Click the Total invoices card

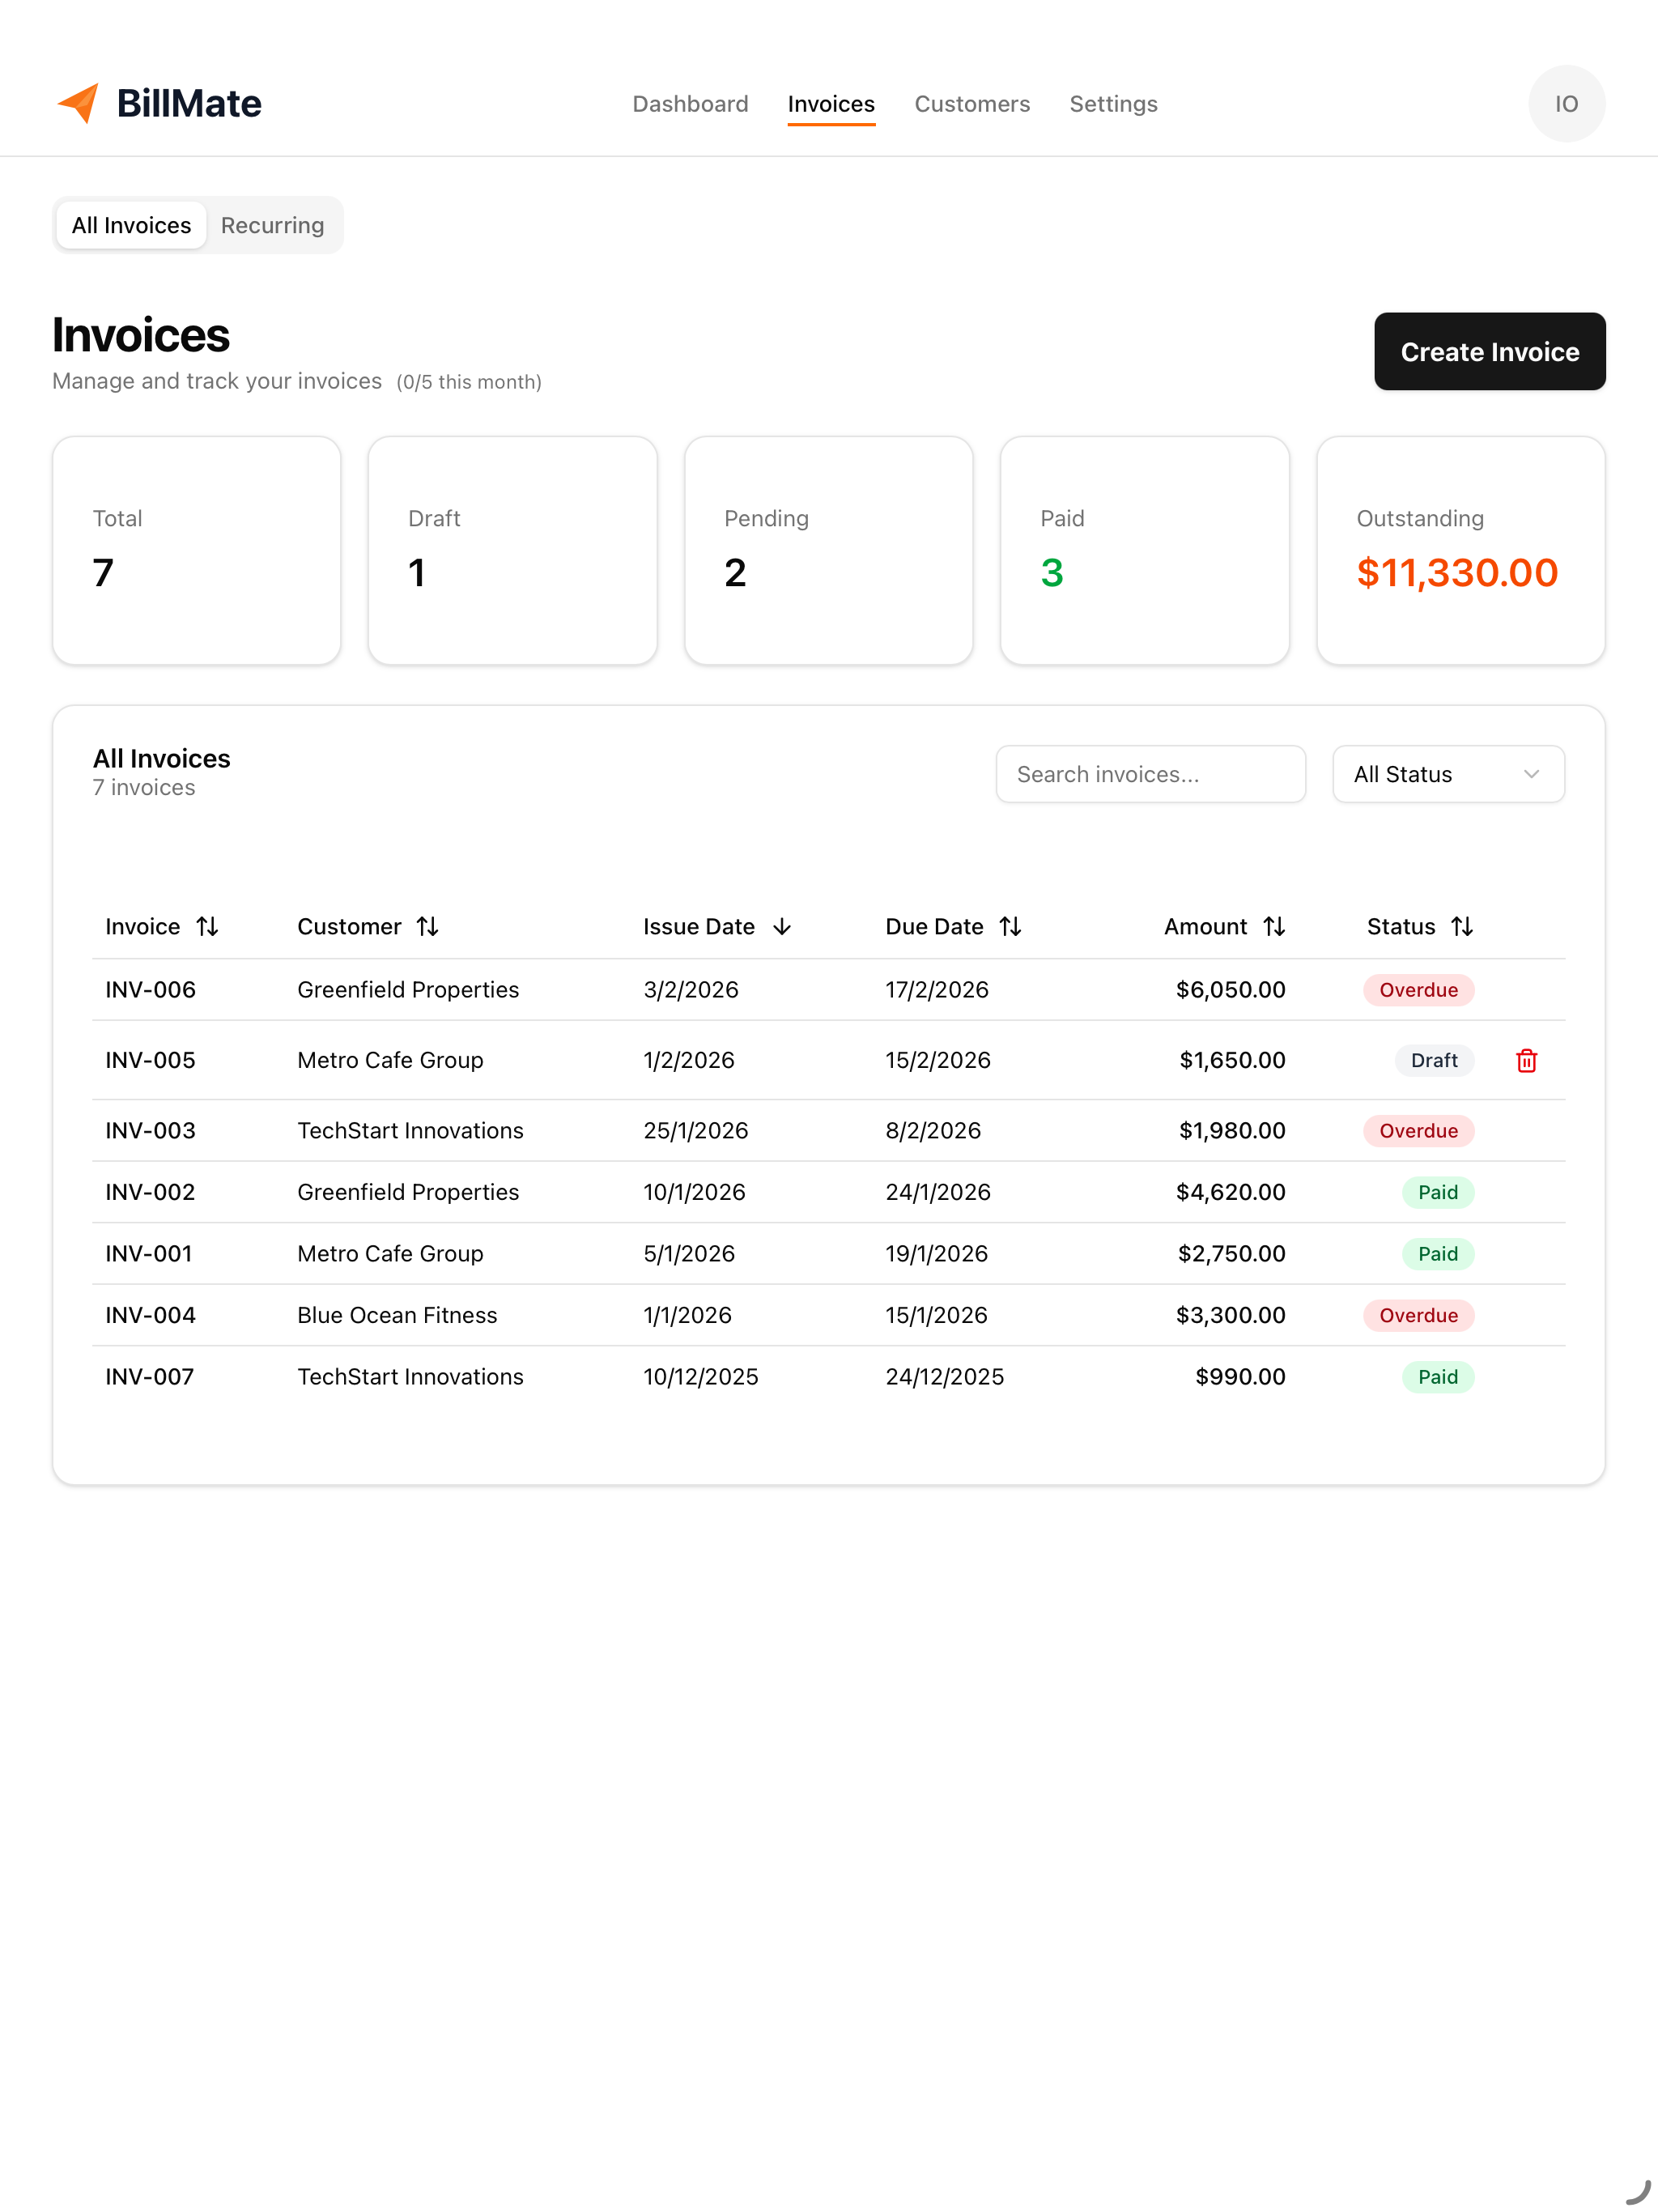pos(197,550)
